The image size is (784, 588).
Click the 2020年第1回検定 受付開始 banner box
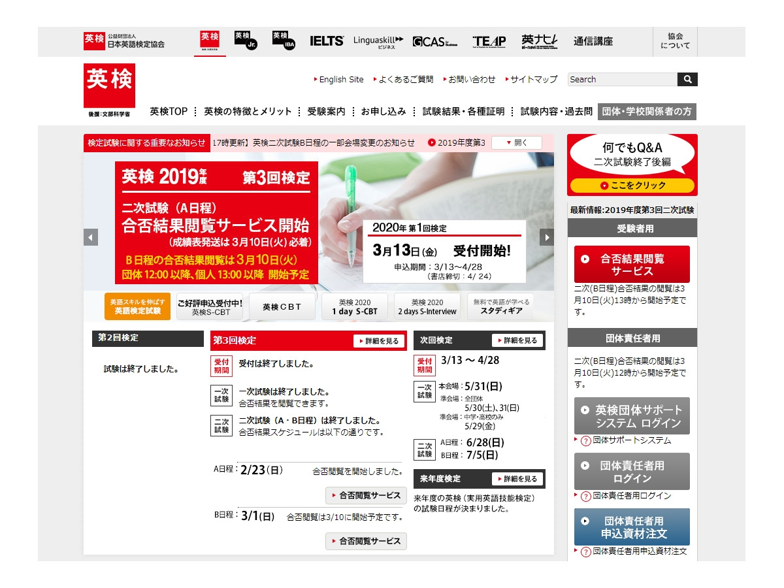444,252
